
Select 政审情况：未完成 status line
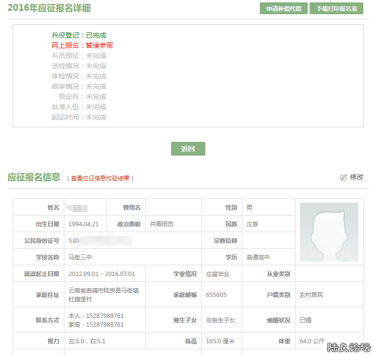[x=79, y=86]
